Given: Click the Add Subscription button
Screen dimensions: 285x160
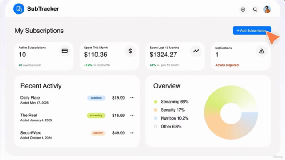Looking at the screenshot, I should click(x=252, y=31).
